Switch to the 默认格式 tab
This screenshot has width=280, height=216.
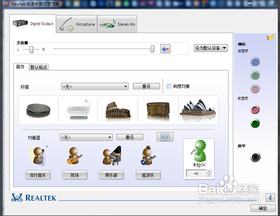[39, 67]
